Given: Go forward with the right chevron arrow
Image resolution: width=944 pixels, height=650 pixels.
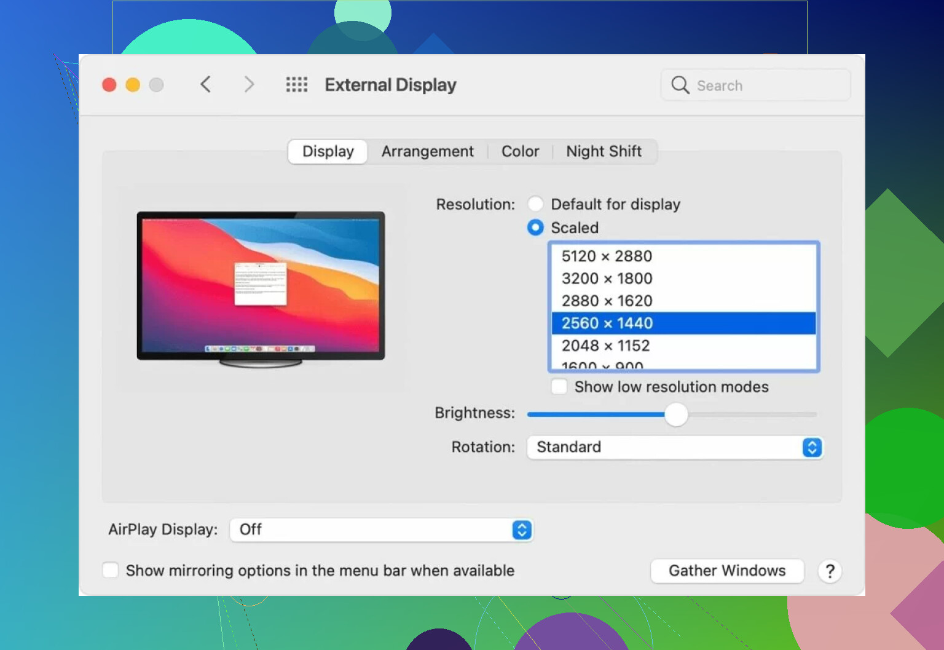Looking at the screenshot, I should pos(249,84).
